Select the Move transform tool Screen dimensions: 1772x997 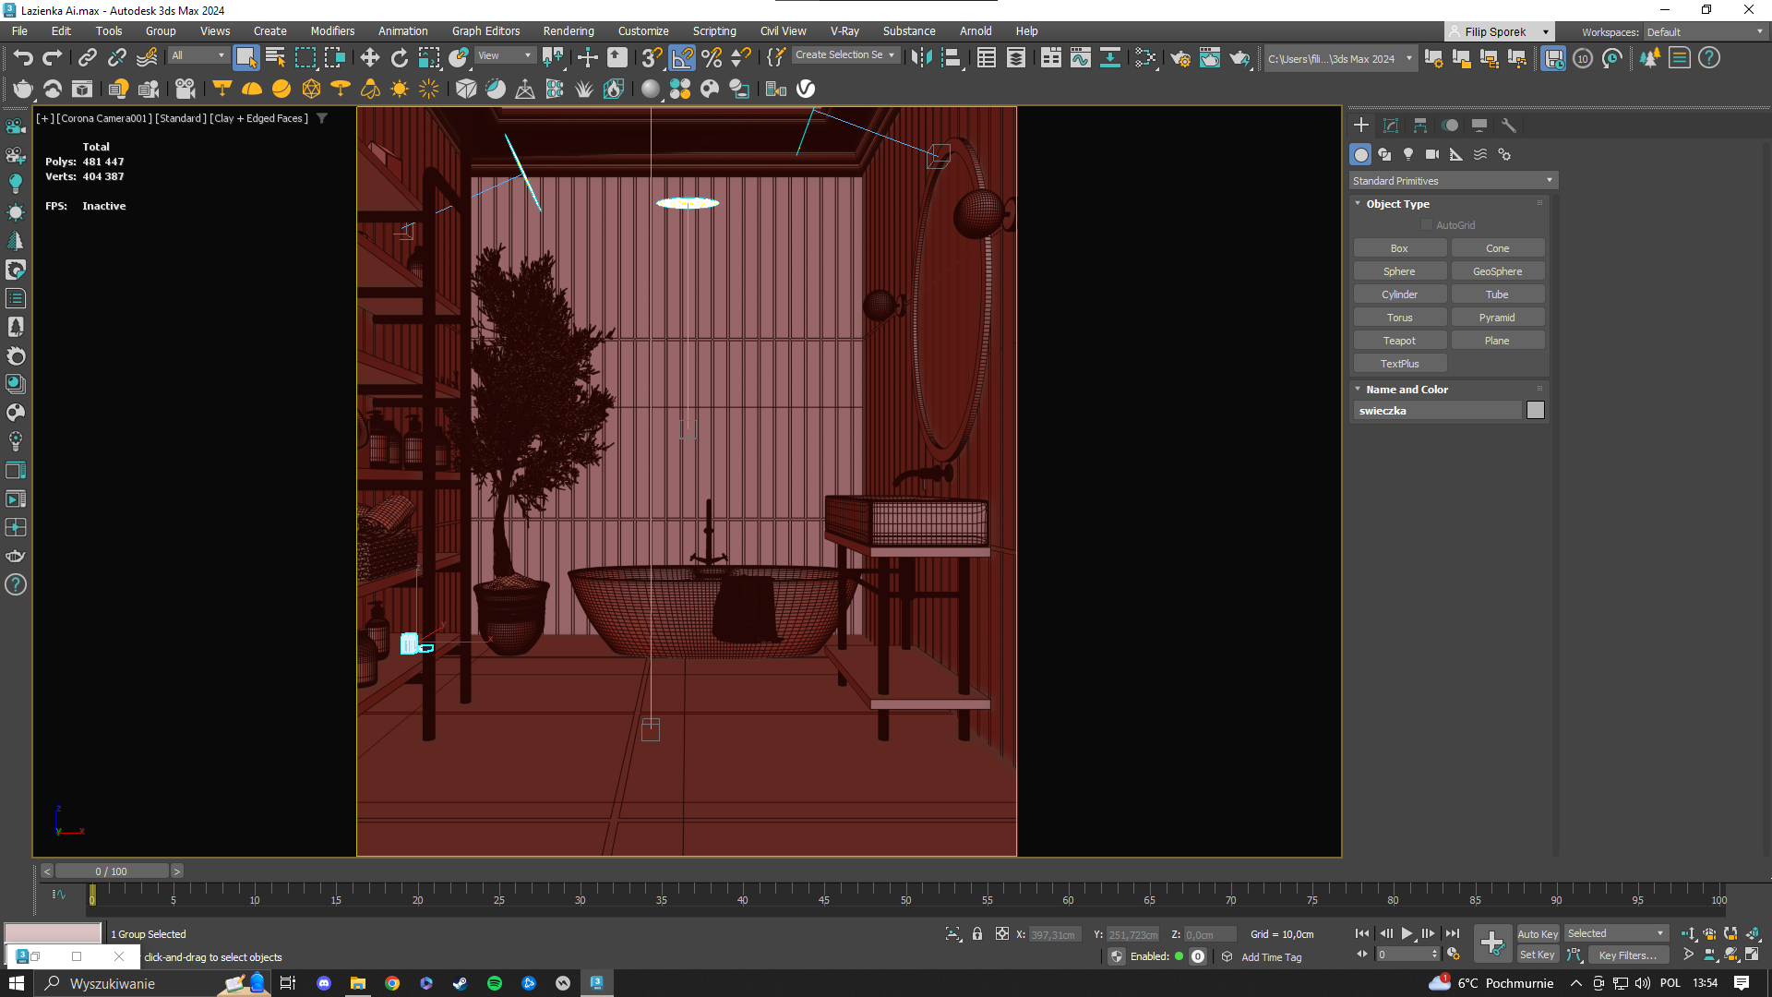point(369,58)
